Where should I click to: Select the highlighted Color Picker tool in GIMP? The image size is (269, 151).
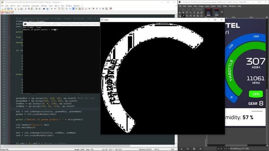tap(183, 16)
